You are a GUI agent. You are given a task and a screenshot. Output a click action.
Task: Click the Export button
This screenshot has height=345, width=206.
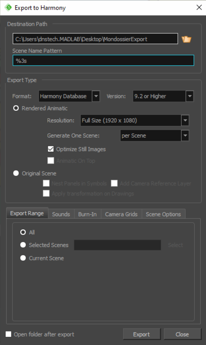click(x=142, y=334)
